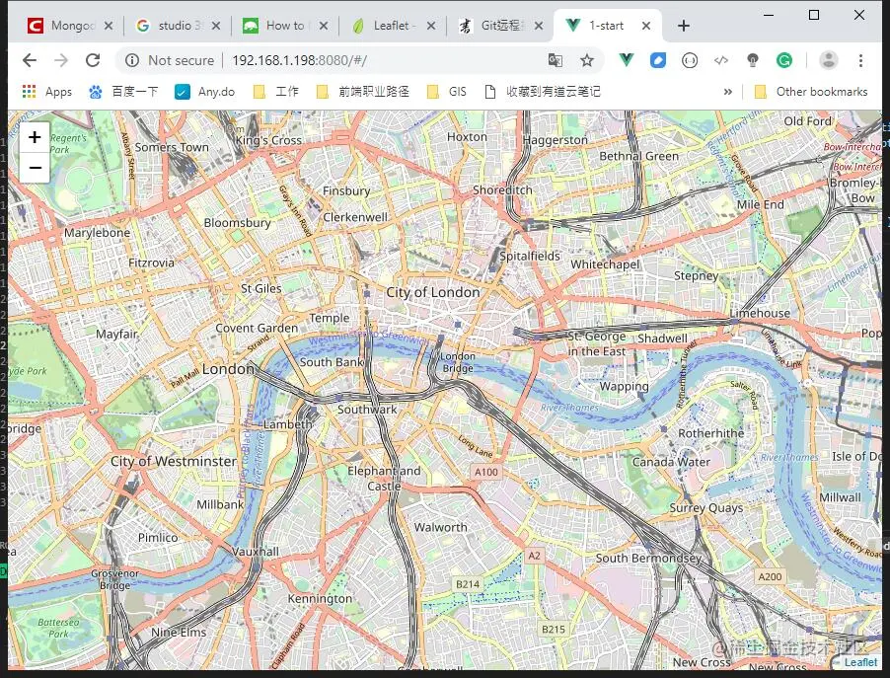This screenshot has height=678, width=890.
Task: Open the code brackets extension icon
Action: (721, 60)
